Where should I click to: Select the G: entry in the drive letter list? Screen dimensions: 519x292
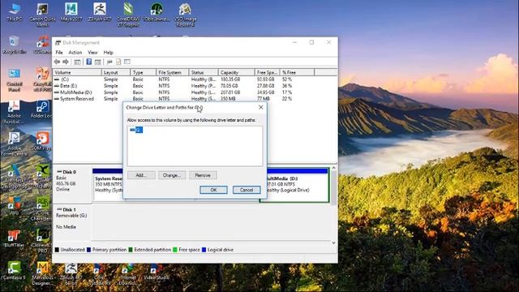pyautogui.click(x=136, y=130)
